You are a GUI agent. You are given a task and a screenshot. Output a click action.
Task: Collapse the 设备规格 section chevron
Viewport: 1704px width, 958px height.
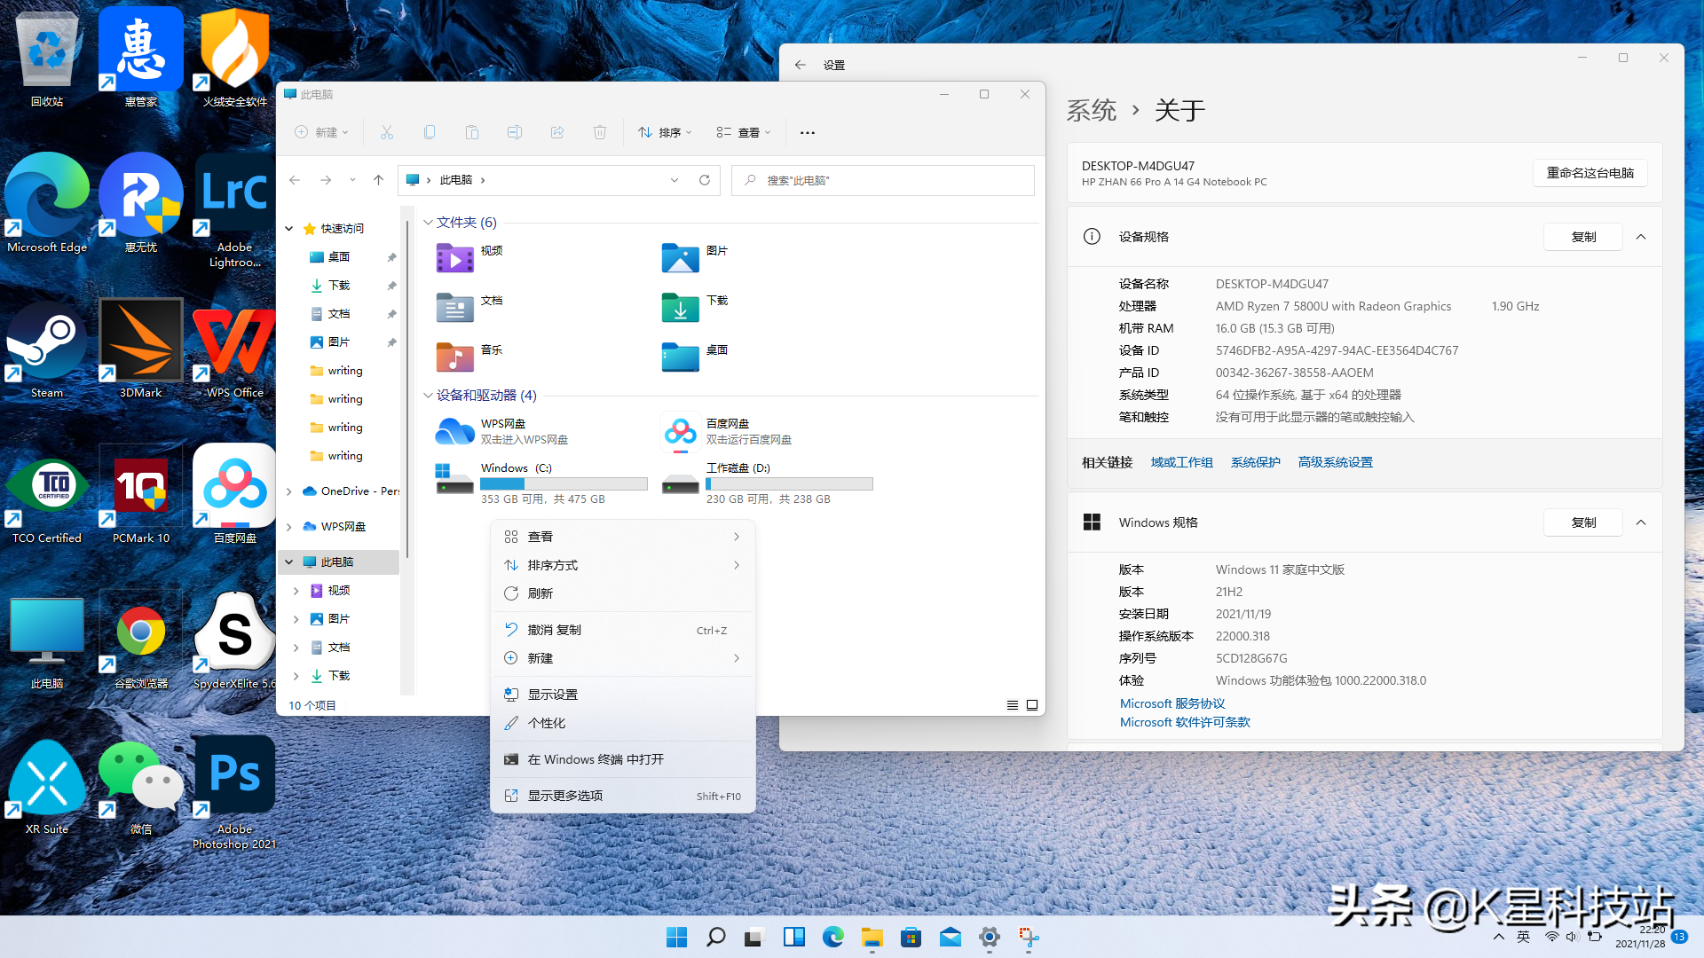click(1641, 237)
